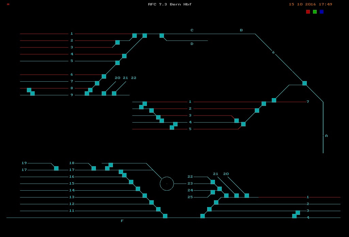Viewport: 349px width, 237px height.
Task: Toggle the far-right switch on lower-right track 4
Action: (x=294, y=216)
